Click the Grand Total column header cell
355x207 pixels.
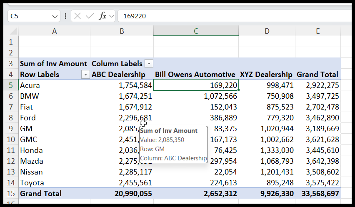pos(317,75)
